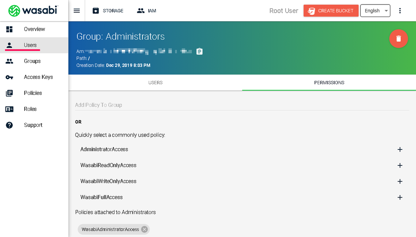The image size is (416, 237).
Task: Click the Add Policy To Group field
Action: pyautogui.click(x=242, y=105)
